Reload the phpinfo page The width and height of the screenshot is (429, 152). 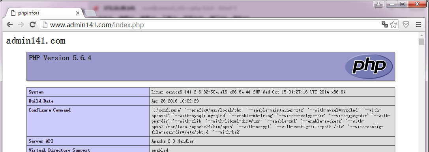pyautogui.click(x=32, y=24)
